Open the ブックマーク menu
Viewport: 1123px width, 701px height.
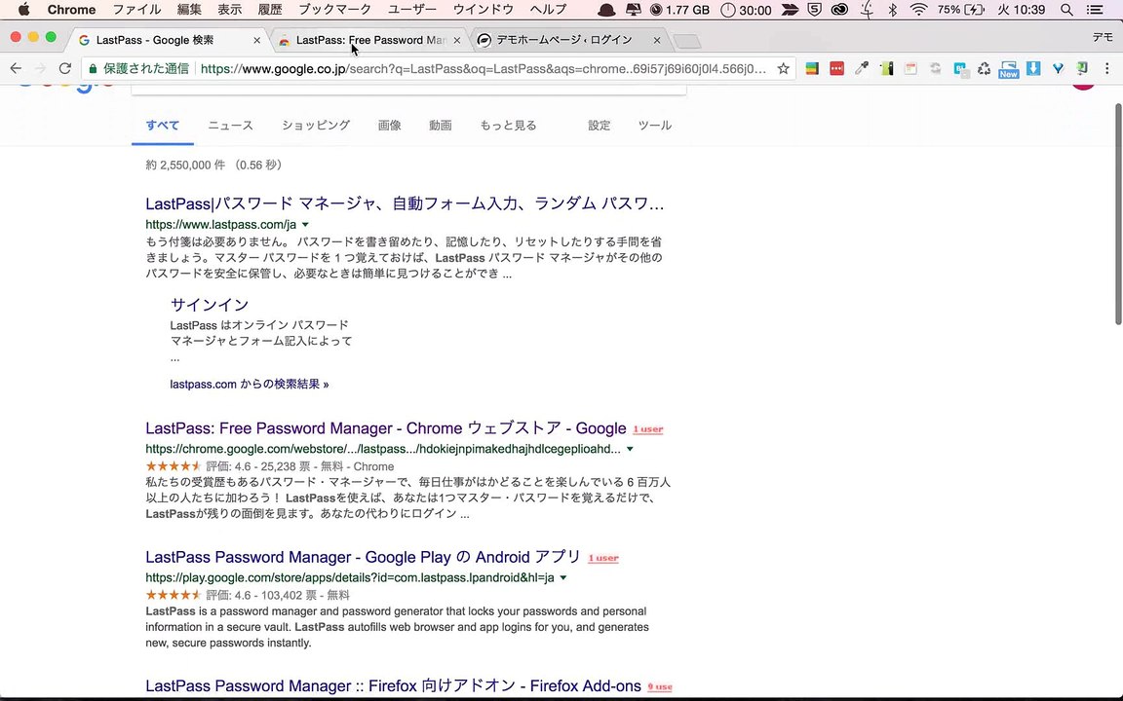[x=334, y=10]
